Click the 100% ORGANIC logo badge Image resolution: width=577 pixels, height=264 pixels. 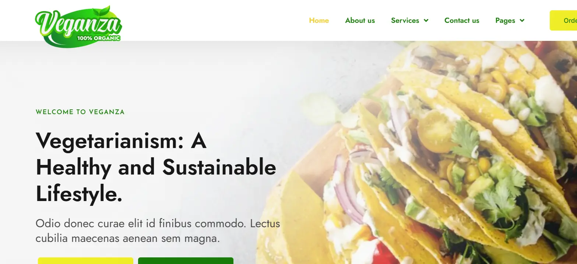(98, 38)
